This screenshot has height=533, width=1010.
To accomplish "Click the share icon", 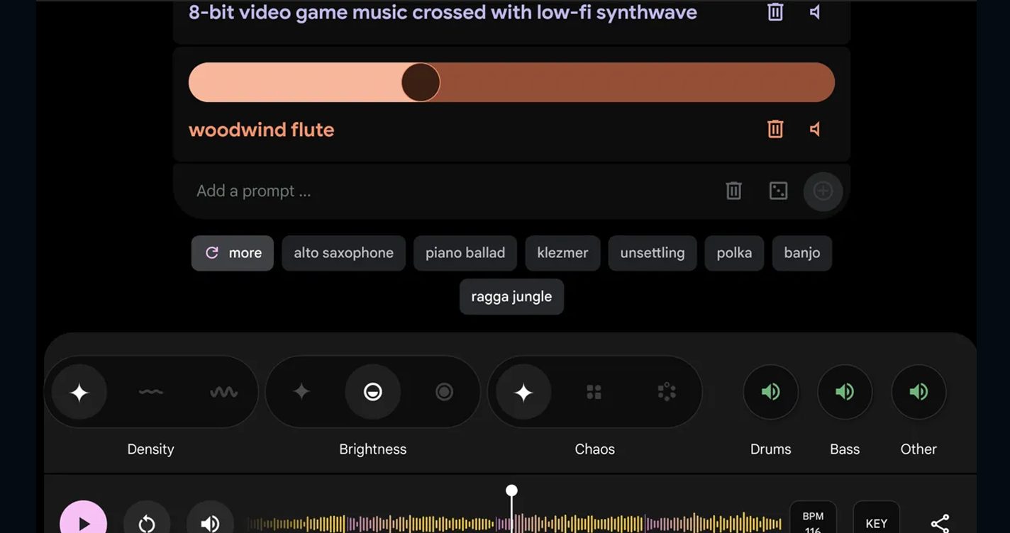I will (x=940, y=523).
